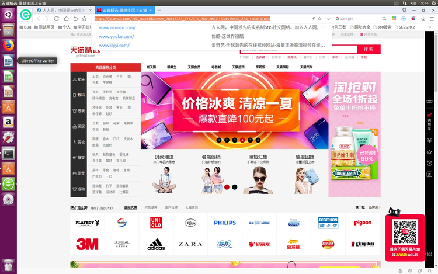The width and height of the screenshot is (438, 274).
Task: Open the adidas brand tile
Action: click(x=156, y=244)
